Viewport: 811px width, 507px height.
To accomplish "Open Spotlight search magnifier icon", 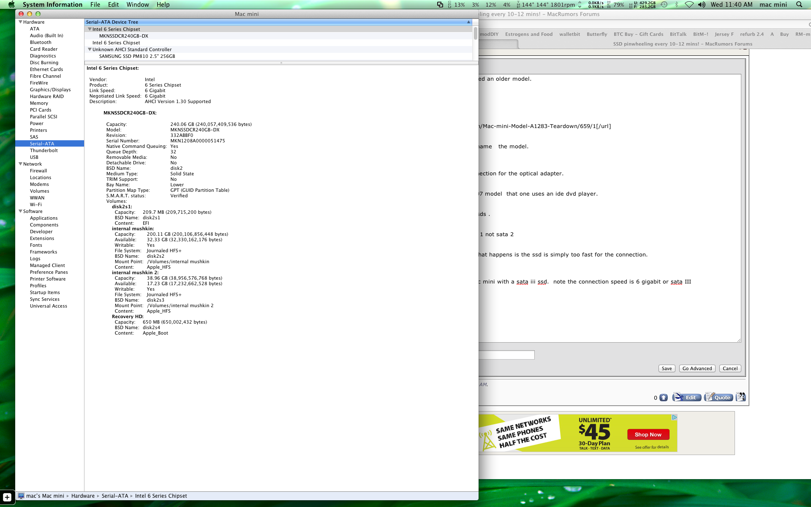I will pos(799,5).
